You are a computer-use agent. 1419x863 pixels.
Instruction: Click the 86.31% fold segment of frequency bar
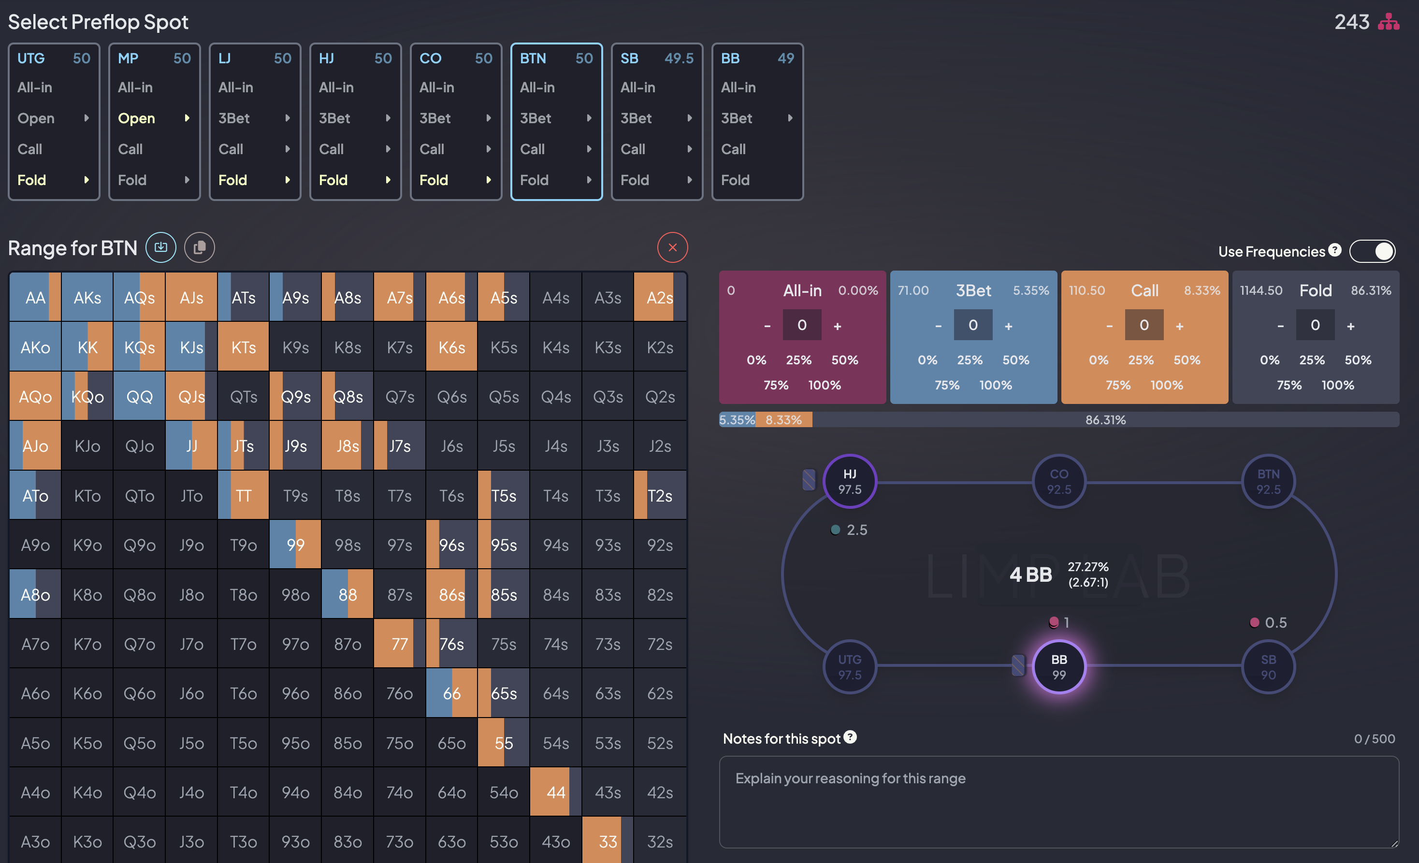click(x=1105, y=420)
